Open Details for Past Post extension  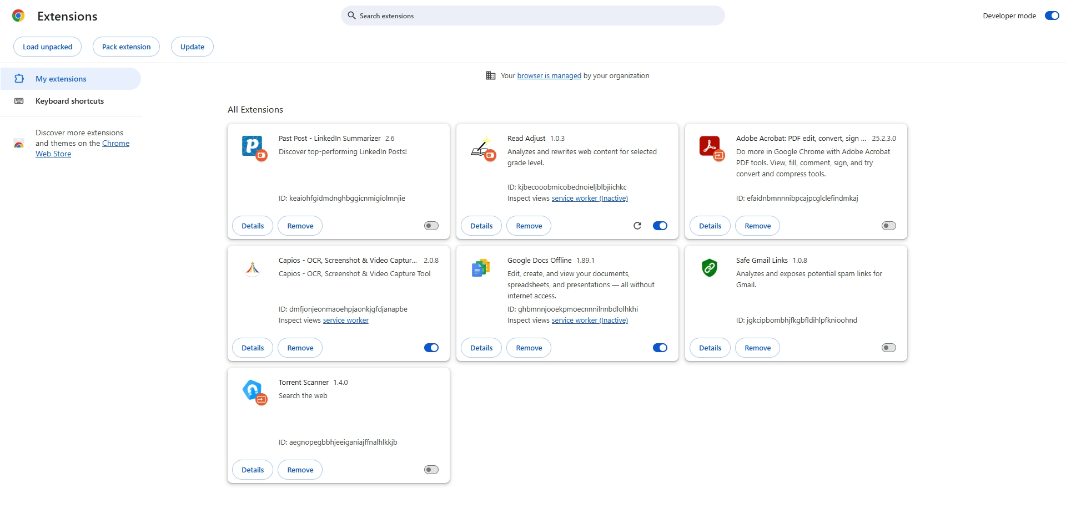253,226
